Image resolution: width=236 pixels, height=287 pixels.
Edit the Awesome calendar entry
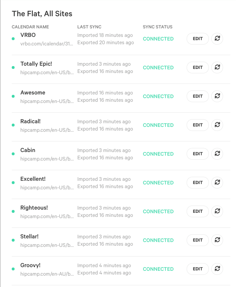[198, 96]
